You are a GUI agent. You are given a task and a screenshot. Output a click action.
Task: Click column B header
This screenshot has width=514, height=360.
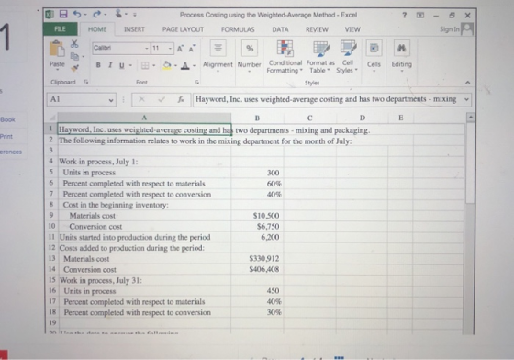(x=257, y=118)
